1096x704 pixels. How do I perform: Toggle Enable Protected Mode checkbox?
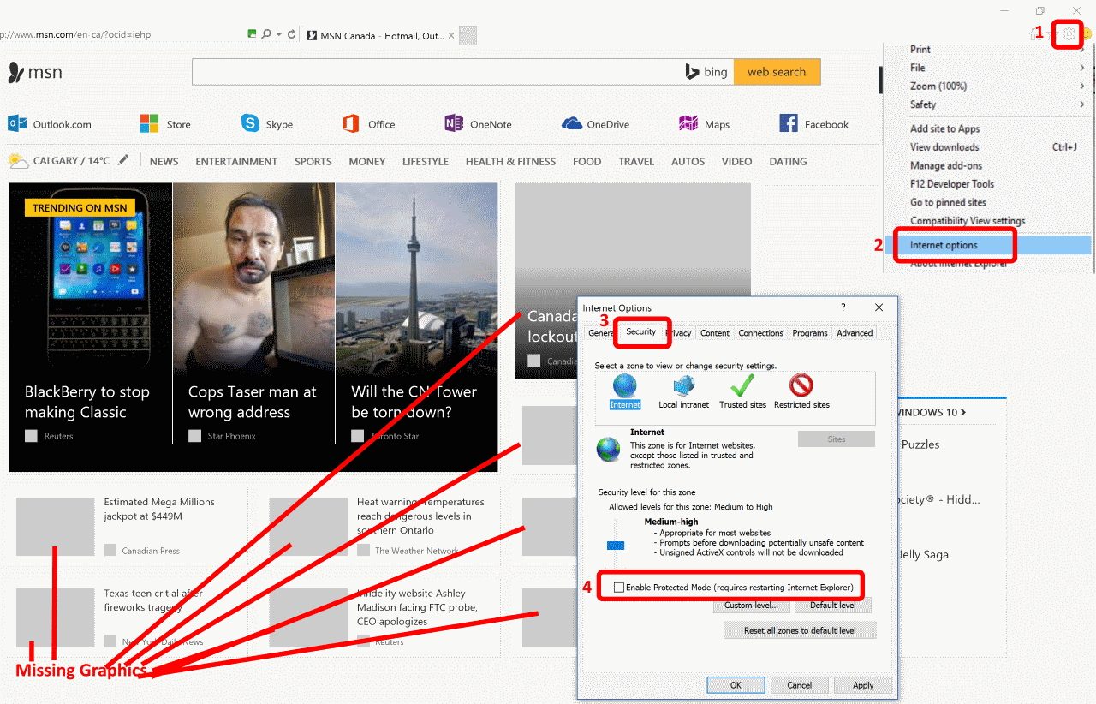tap(619, 588)
